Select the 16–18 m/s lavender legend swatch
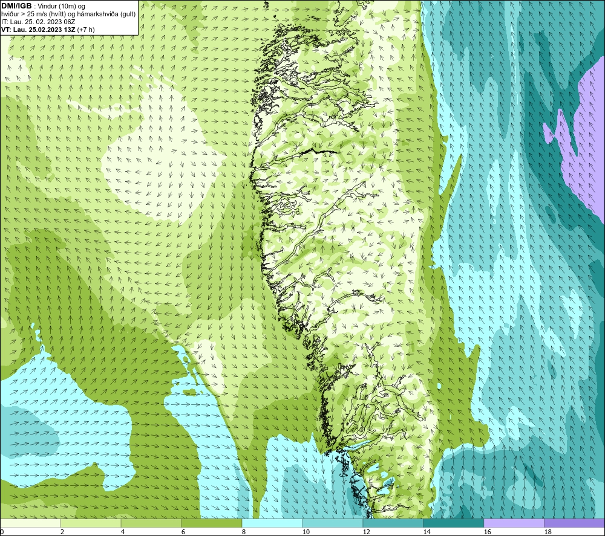 pyautogui.click(x=514, y=523)
